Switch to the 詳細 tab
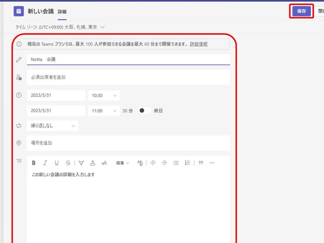Screen dimensions: 324x243 [x=62, y=12]
